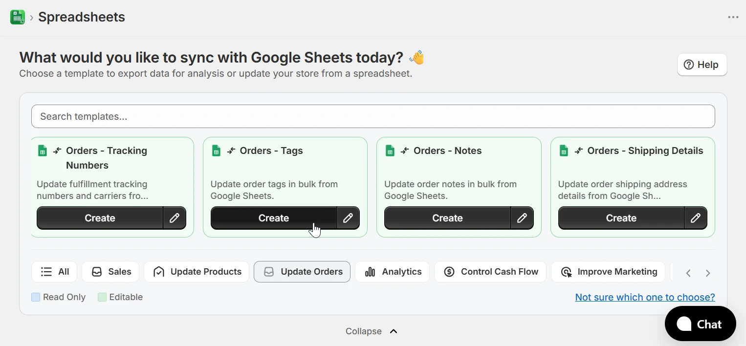This screenshot has width=746, height=346.
Task: Select the Analytics category filter
Action: point(392,272)
